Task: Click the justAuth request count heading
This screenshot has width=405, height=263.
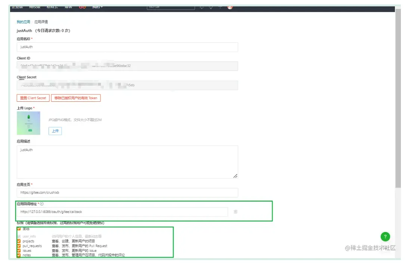Action: pos(43,31)
